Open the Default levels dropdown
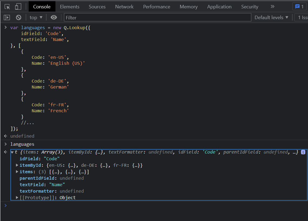The image size is (308, 221). coord(271,17)
